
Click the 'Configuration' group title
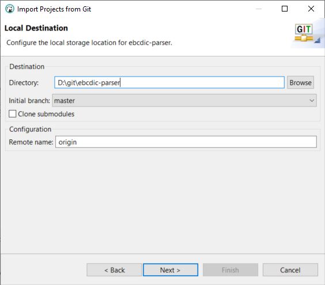tap(31, 129)
